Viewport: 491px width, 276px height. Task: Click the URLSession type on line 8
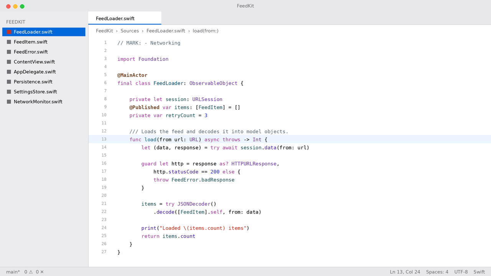click(x=208, y=99)
